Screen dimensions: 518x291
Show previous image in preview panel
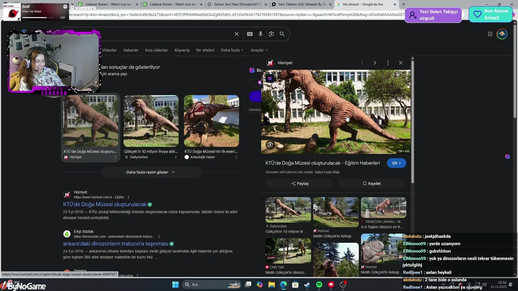tap(362, 63)
